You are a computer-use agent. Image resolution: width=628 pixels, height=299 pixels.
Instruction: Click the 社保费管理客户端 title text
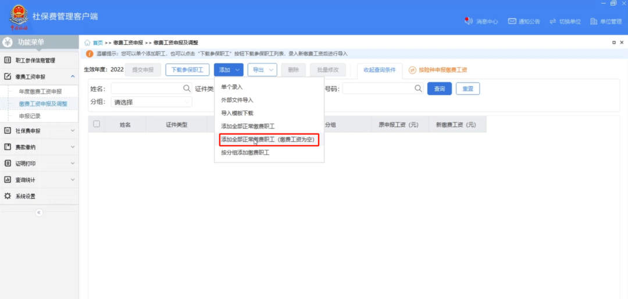click(65, 17)
